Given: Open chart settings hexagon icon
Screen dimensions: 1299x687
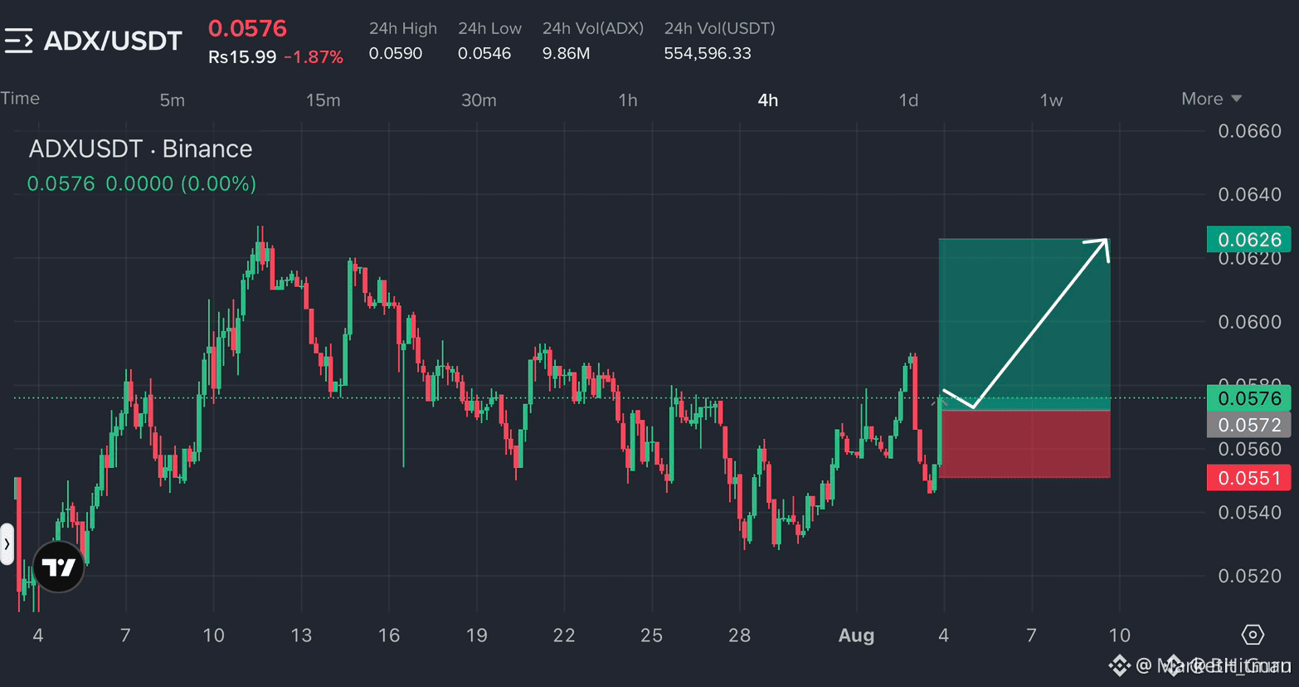Looking at the screenshot, I should click(x=1253, y=635).
